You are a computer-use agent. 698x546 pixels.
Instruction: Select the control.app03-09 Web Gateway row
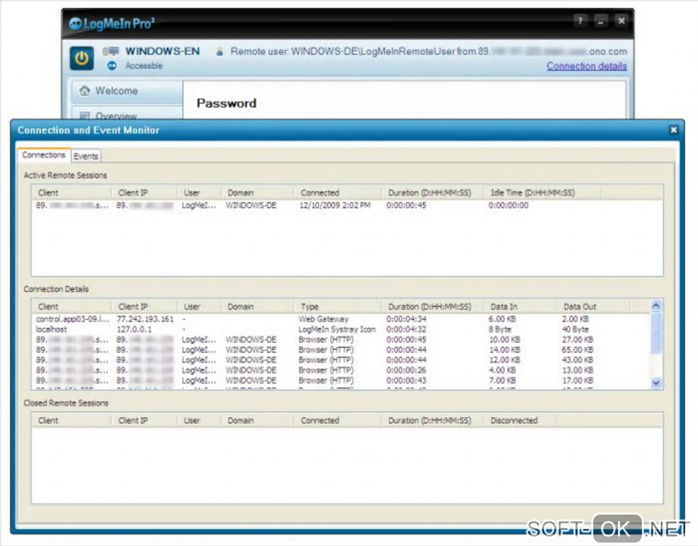341,319
